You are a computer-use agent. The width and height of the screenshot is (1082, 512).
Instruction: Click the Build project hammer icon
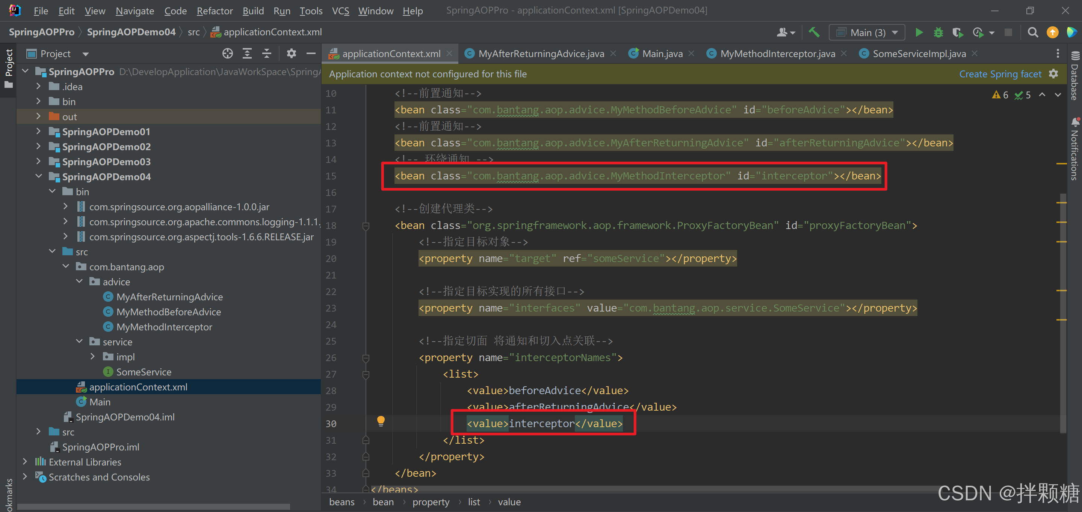[814, 32]
